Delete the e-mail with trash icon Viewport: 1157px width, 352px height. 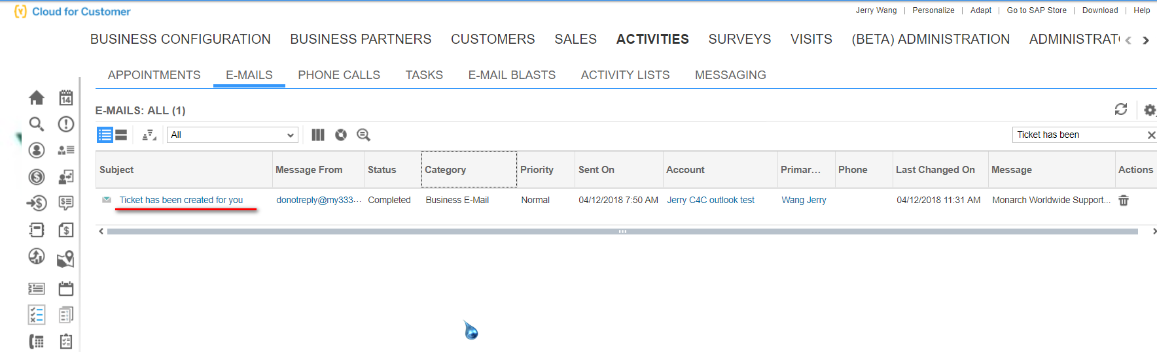coord(1124,200)
